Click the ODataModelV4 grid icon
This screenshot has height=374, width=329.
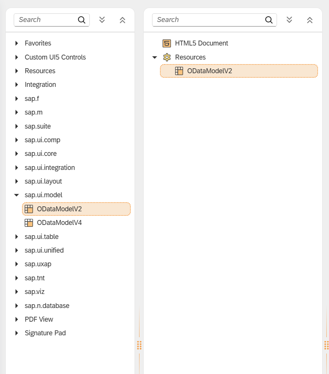point(28,223)
